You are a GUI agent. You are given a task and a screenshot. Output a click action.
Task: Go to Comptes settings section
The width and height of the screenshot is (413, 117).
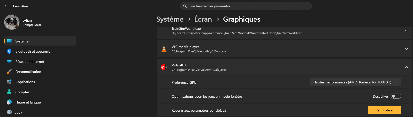(22, 92)
